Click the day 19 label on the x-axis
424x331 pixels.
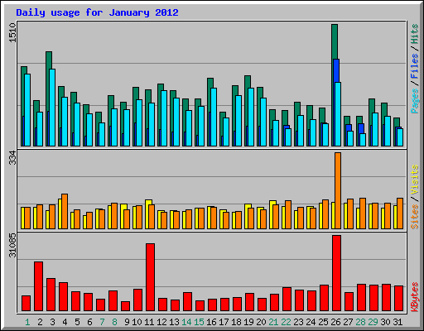(x=248, y=322)
